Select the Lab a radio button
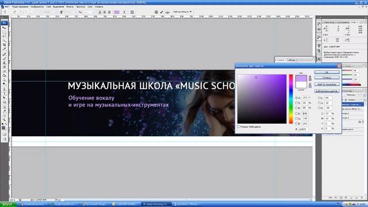The image size is (368, 207). (320, 103)
